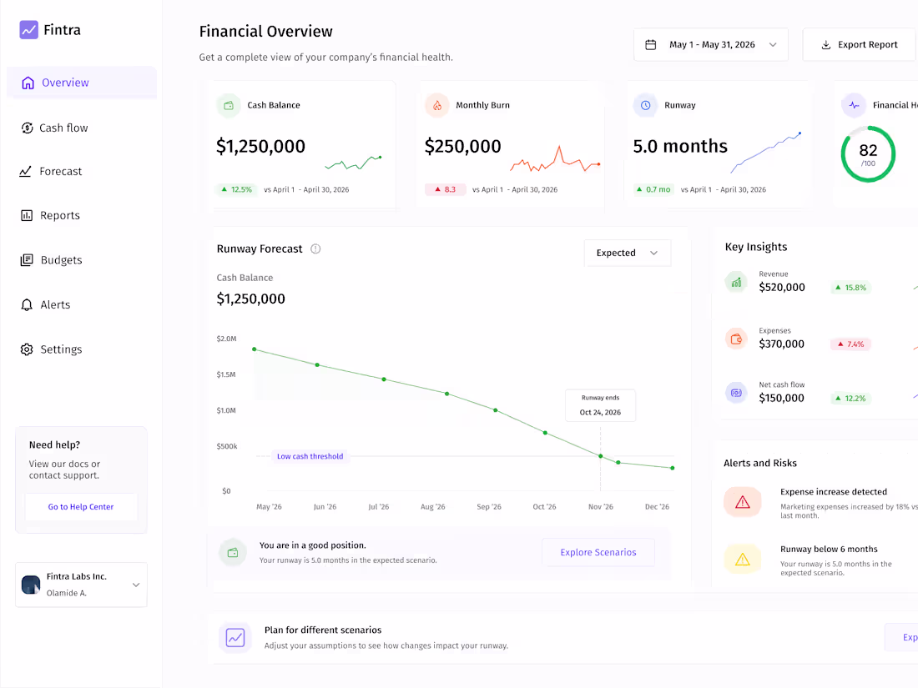Click the Monthly Burn flame icon

[x=437, y=105]
